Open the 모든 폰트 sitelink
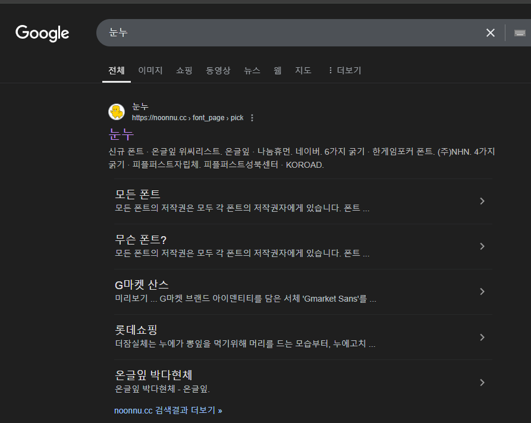Image resolution: width=531 pixels, height=423 pixels. [137, 194]
